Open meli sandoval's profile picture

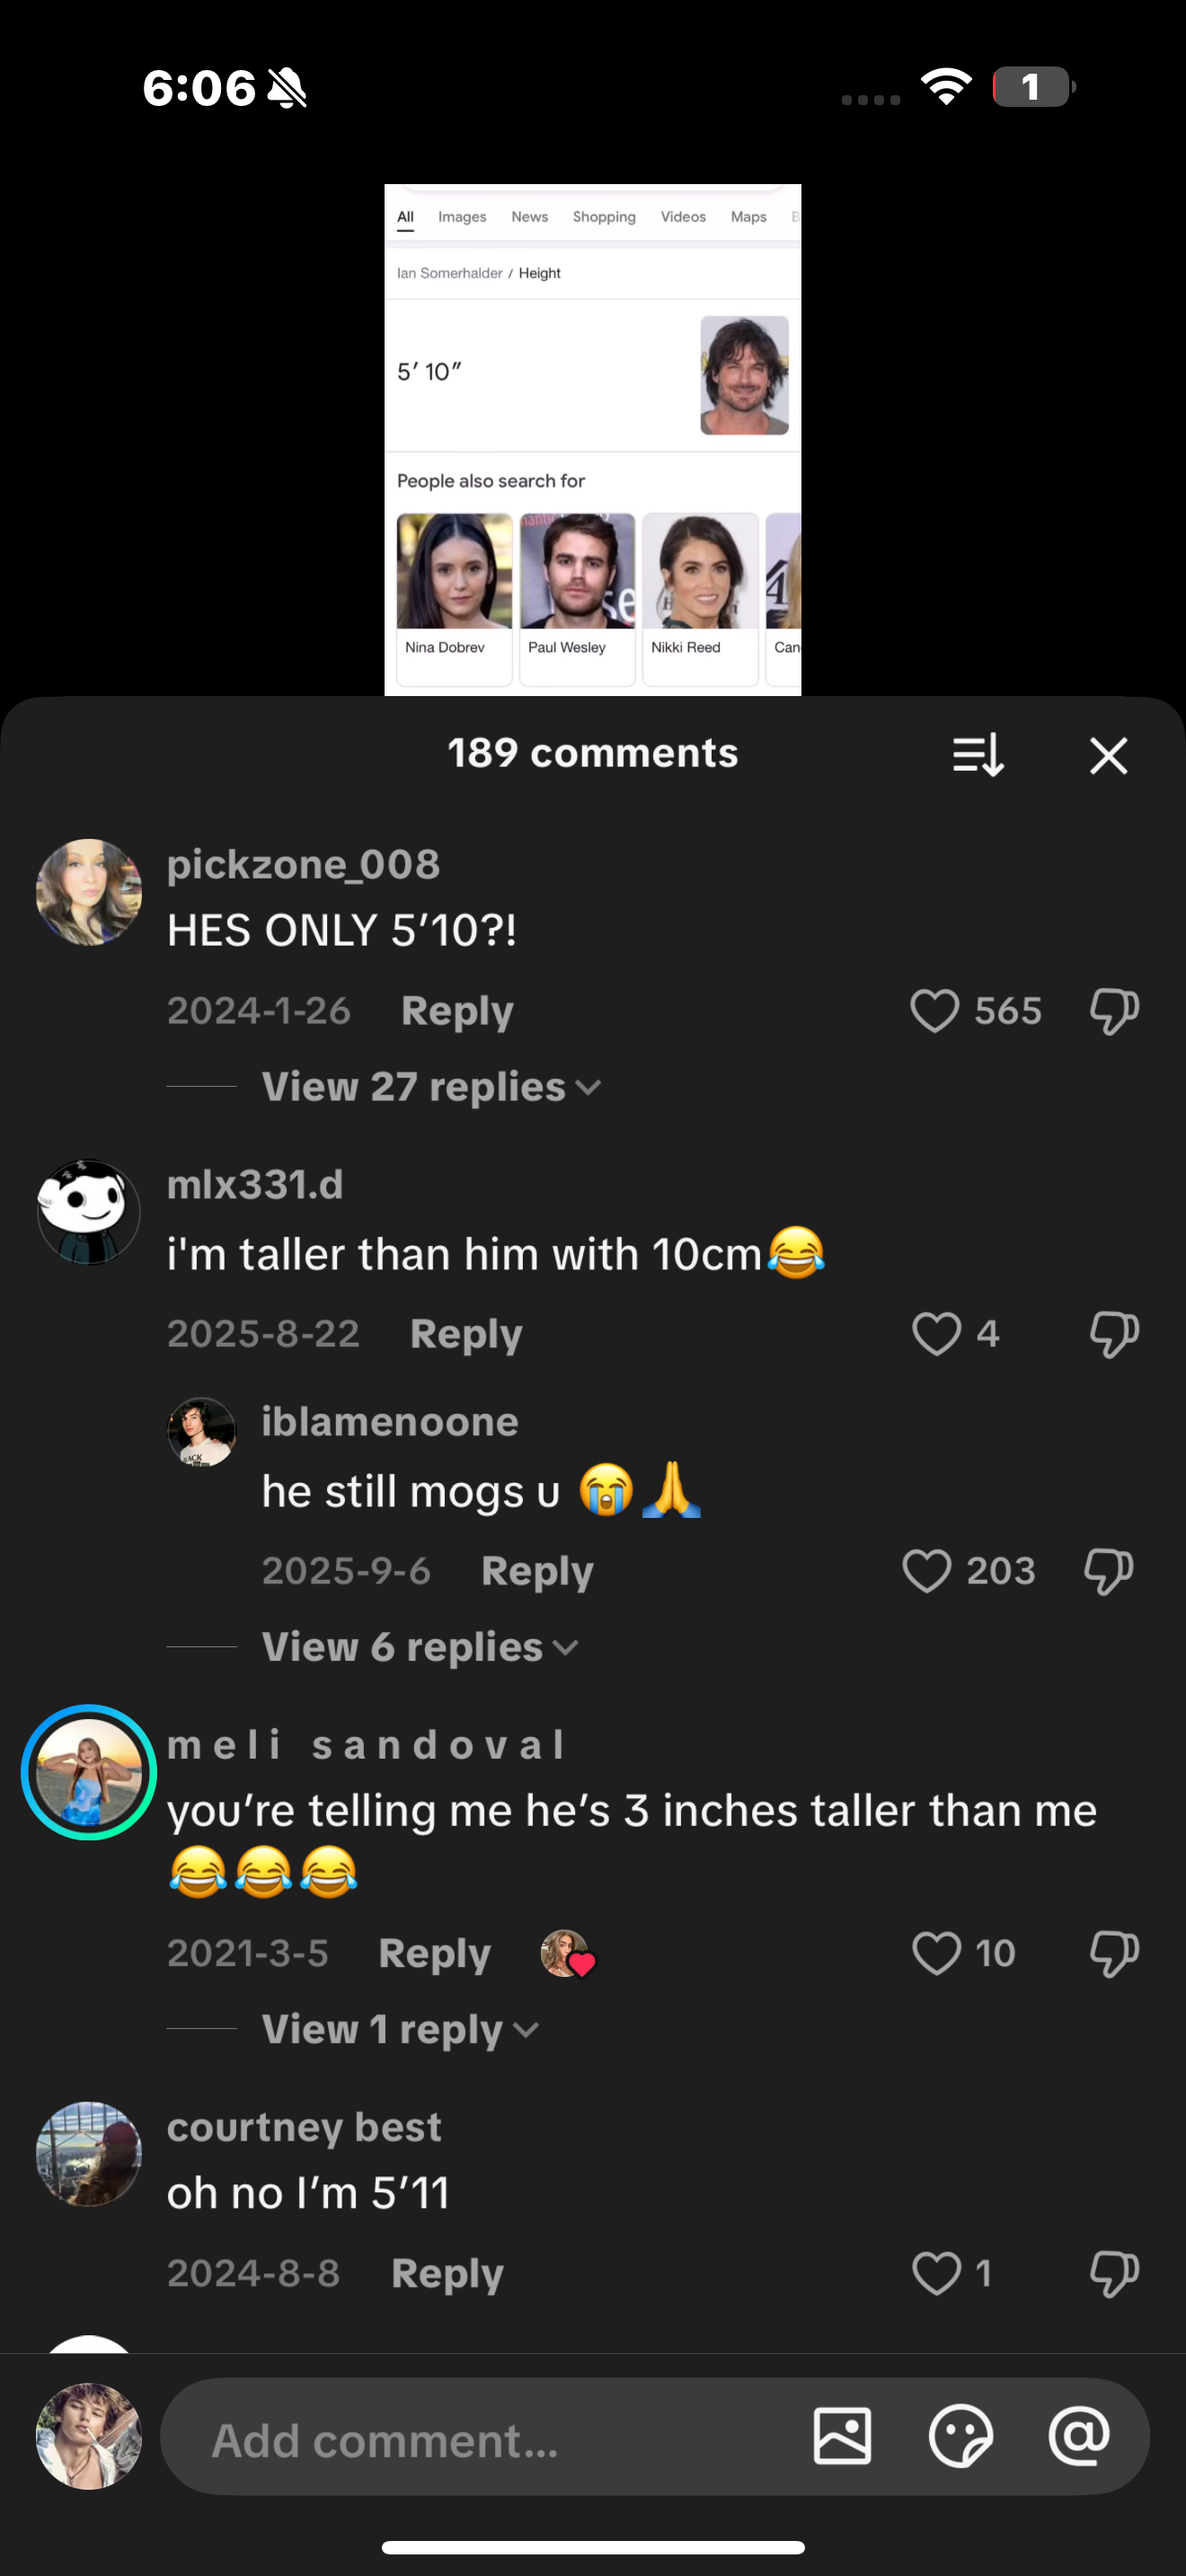[x=88, y=1772]
